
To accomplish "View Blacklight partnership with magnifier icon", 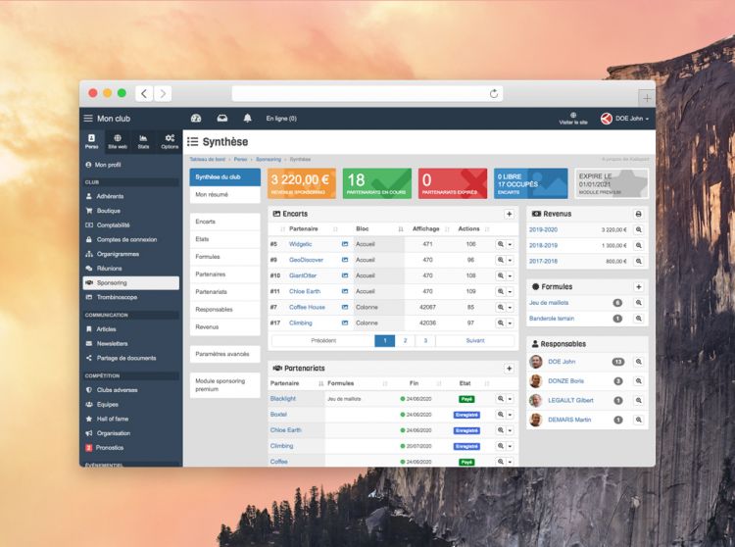I will click(501, 399).
